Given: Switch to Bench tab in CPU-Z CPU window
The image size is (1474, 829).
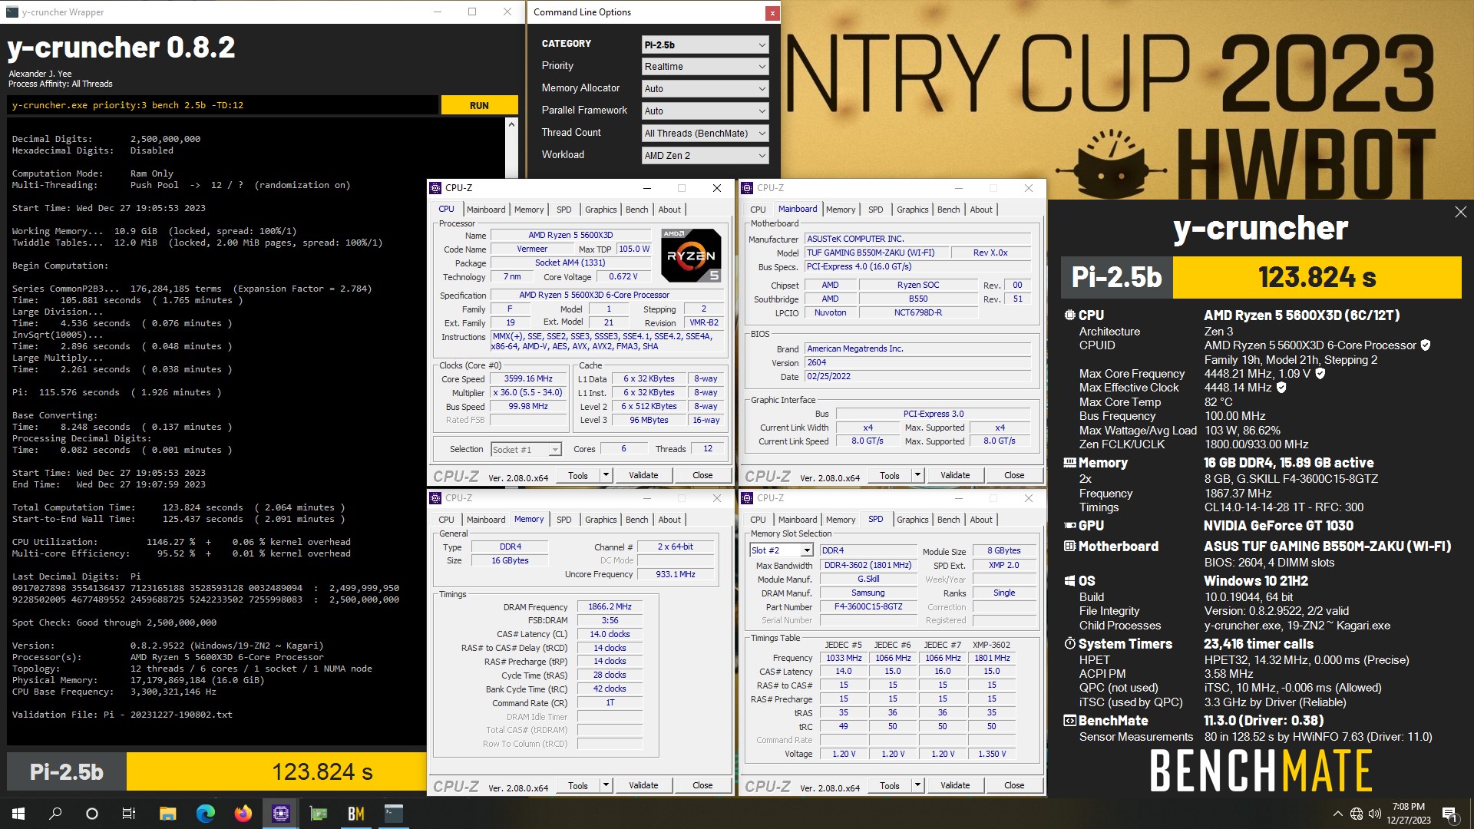Looking at the screenshot, I should point(636,210).
